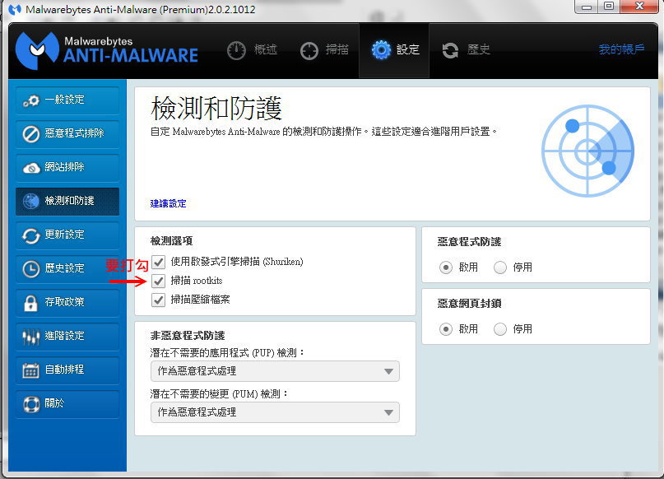Open the PUP 檢測 dropdown
The image size is (664, 479).
275,371
